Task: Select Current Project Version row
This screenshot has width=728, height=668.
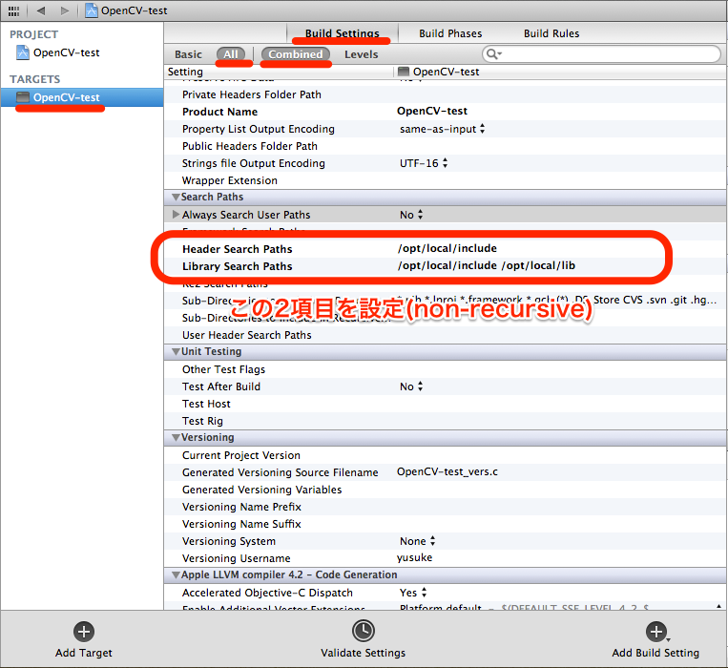Action: click(445, 455)
